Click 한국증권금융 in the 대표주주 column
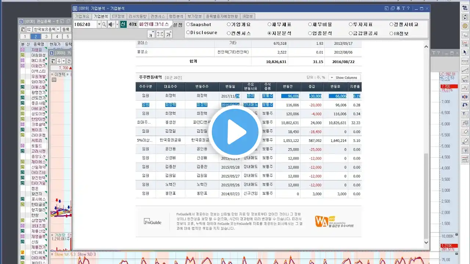The image size is (470, 264). coord(171,140)
